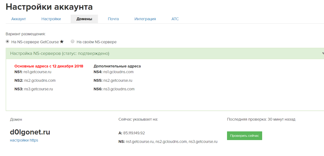The image size is (324, 156).
Task: Click the 'Последняя проверка' status text
Action: pos(261,119)
